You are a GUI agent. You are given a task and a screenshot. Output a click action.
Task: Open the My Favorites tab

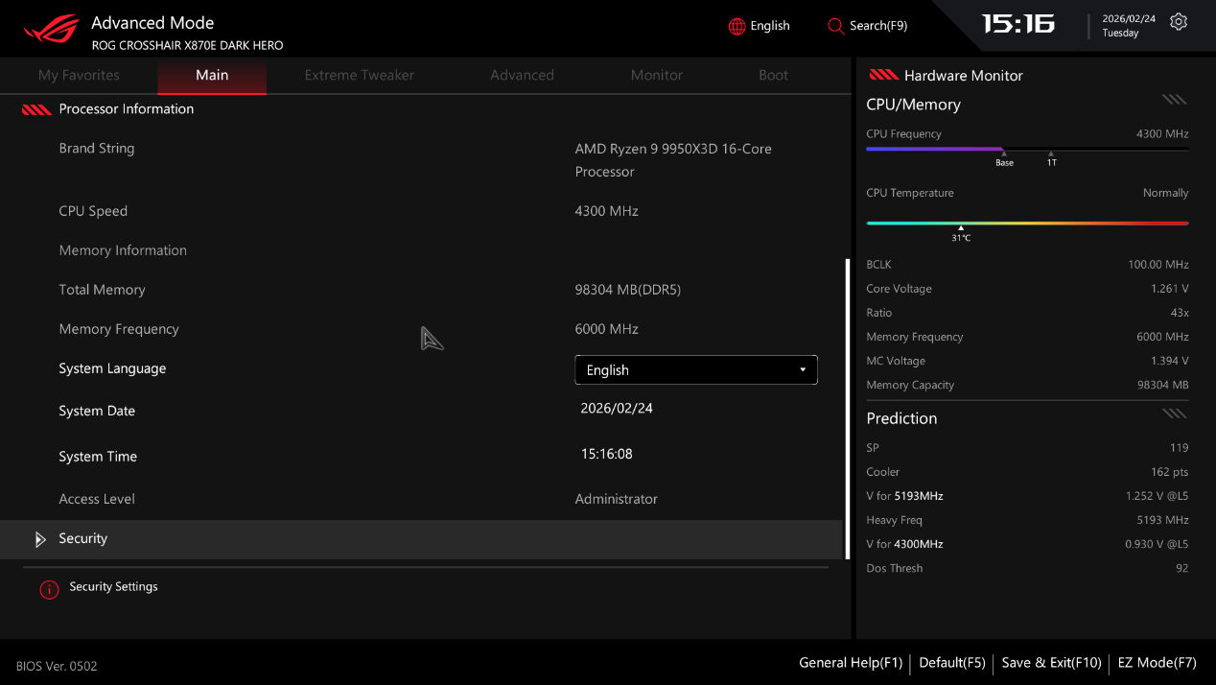(79, 76)
